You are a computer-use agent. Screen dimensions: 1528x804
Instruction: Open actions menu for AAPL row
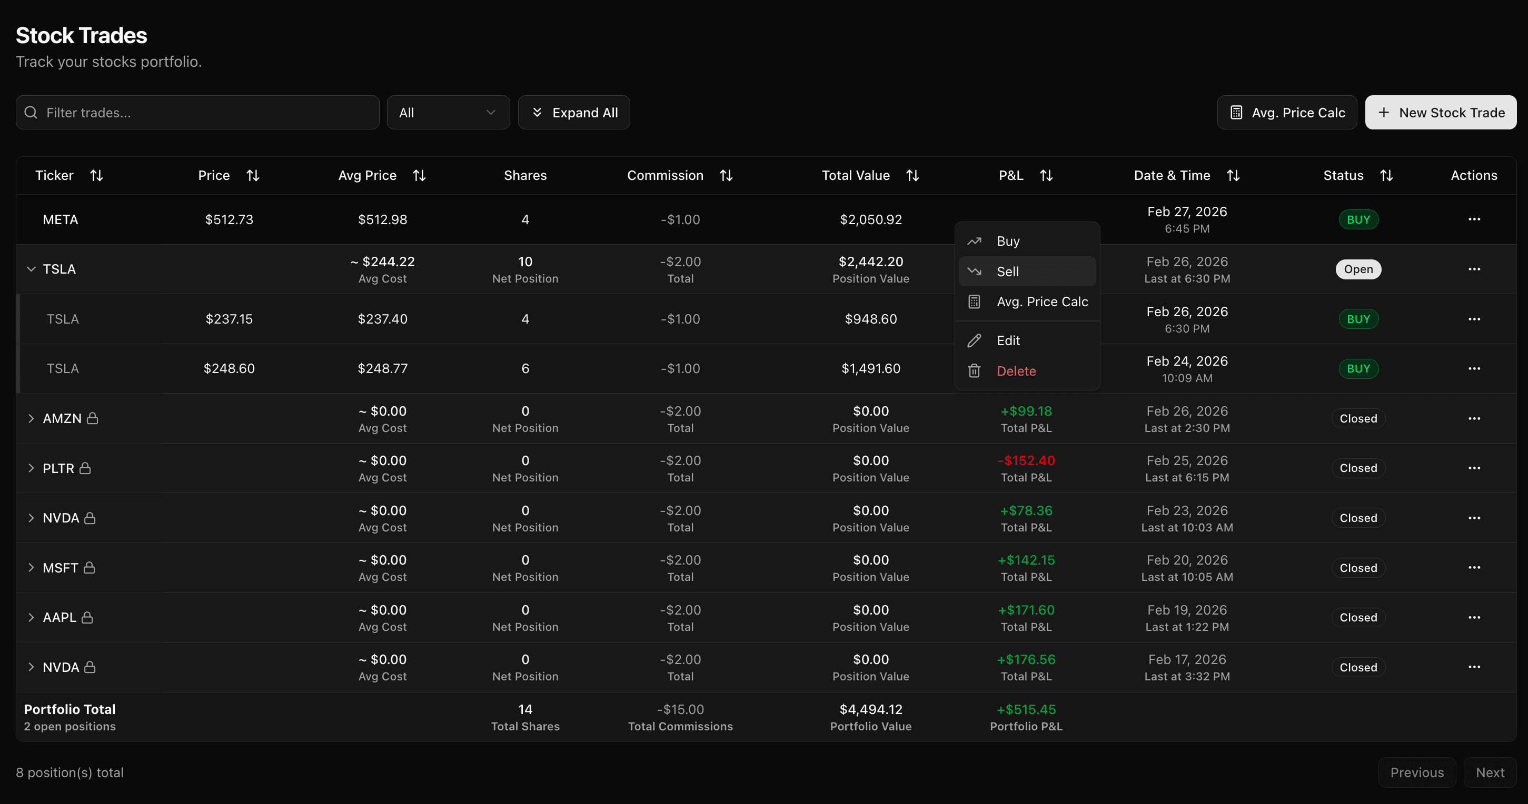pos(1474,618)
